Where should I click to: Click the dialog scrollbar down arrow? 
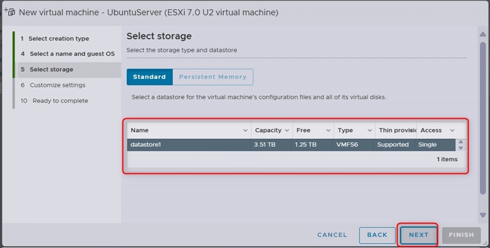coord(483,214)
